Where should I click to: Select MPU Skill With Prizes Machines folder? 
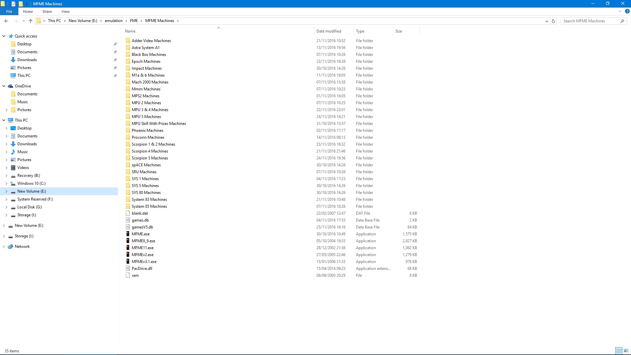coord(159,124)
